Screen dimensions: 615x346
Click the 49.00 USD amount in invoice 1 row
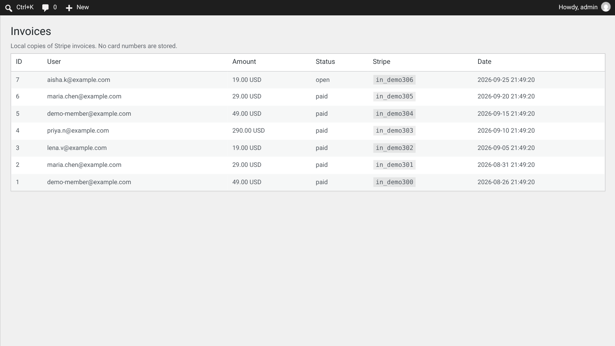tap(247, 182)
